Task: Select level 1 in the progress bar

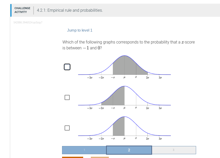Action: coord(84,150)
